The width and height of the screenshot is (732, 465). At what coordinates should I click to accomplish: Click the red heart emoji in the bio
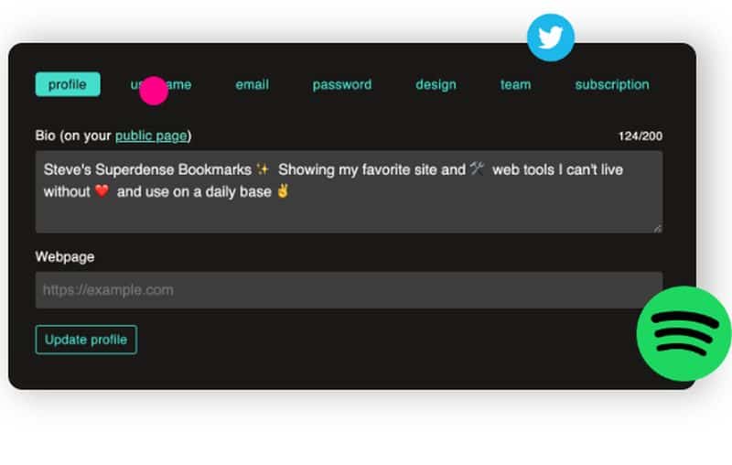point(102,190)
